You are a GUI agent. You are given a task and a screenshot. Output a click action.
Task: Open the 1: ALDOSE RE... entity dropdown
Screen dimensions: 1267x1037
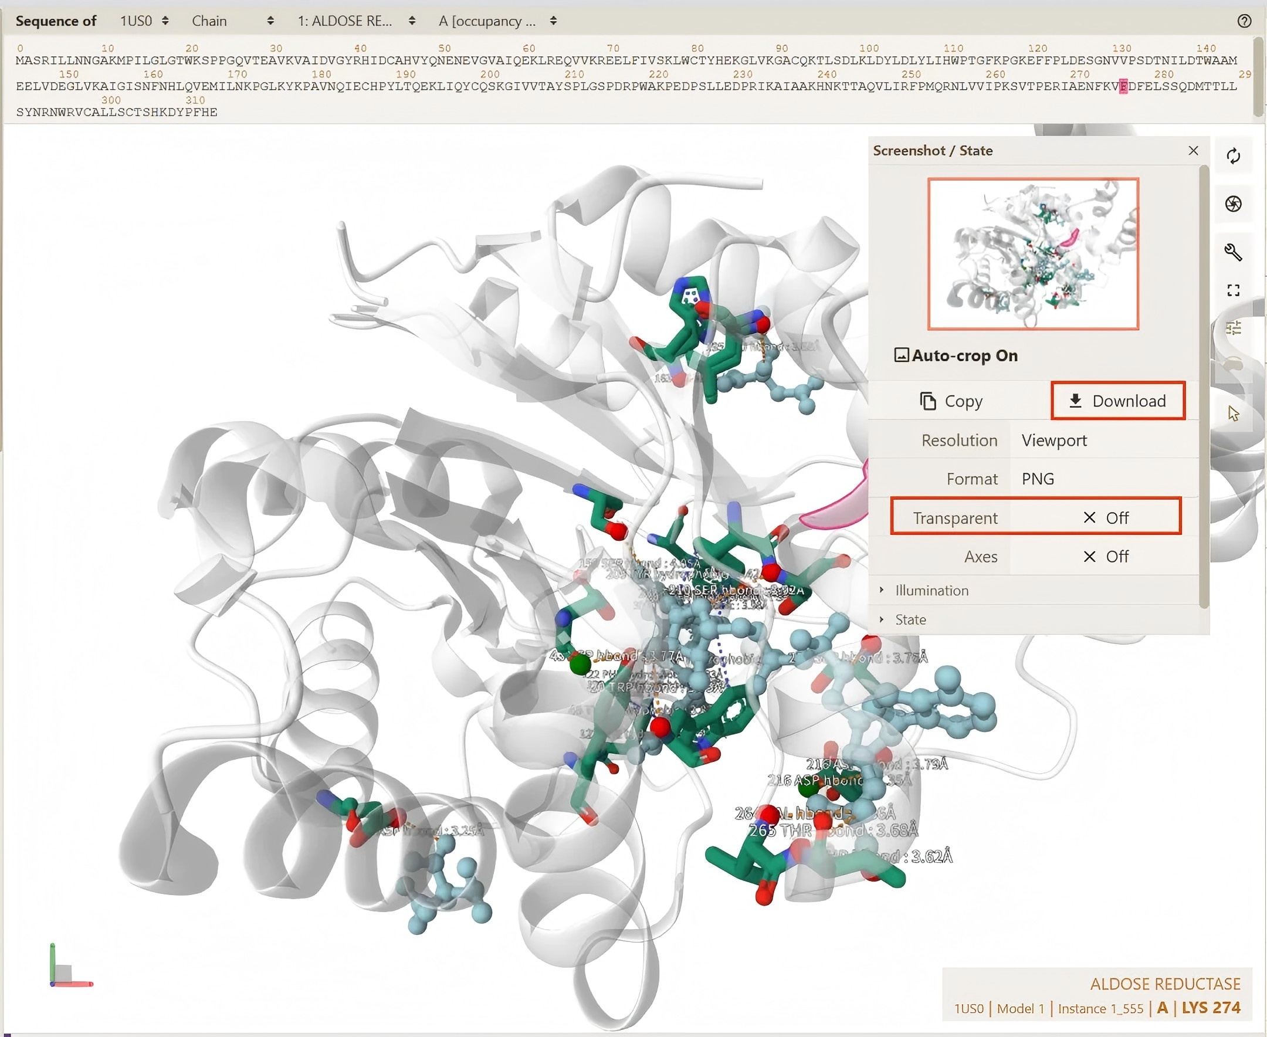pyautogui.click(x=356, y=22)
